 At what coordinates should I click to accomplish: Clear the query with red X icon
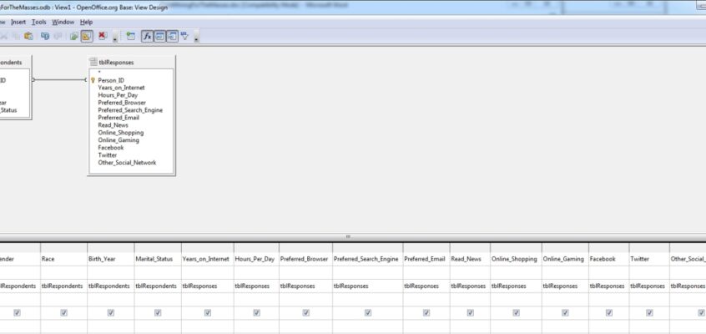103,36
